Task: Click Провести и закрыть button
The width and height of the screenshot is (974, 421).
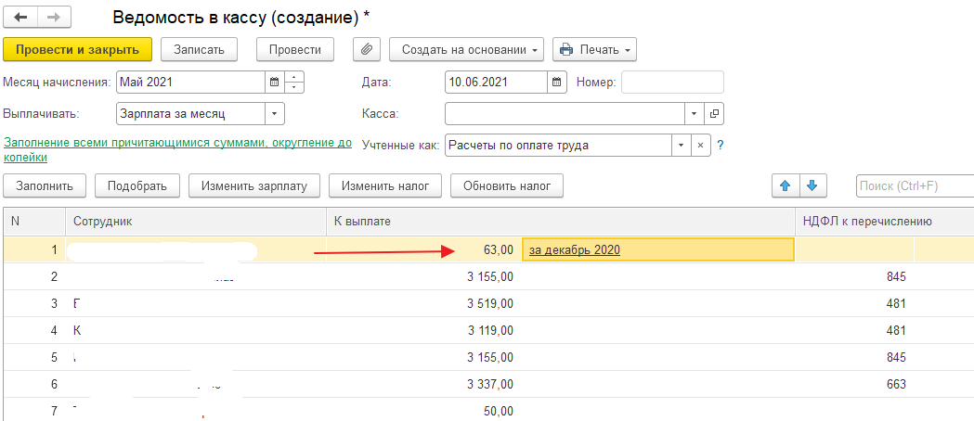Action: (77, 49)
